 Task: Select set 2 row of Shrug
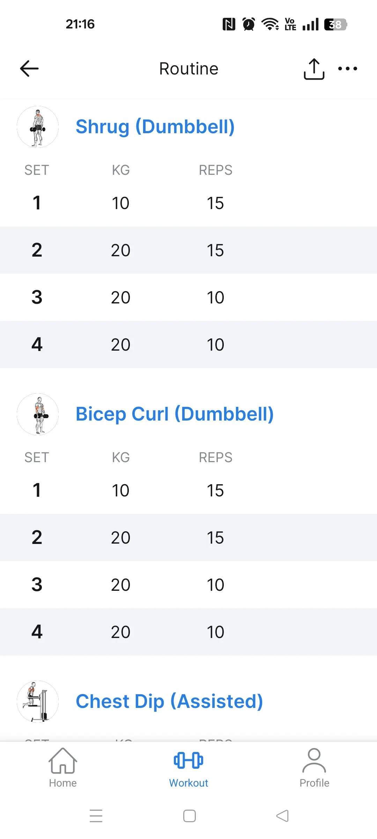[188, 250]
